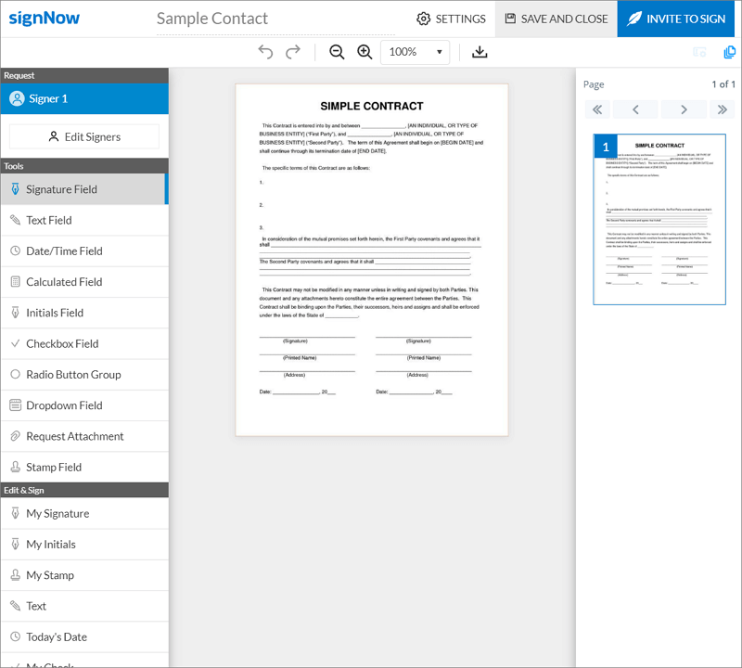Go to the first page
This screenshot has width=742, height=668.
[597, 109]
